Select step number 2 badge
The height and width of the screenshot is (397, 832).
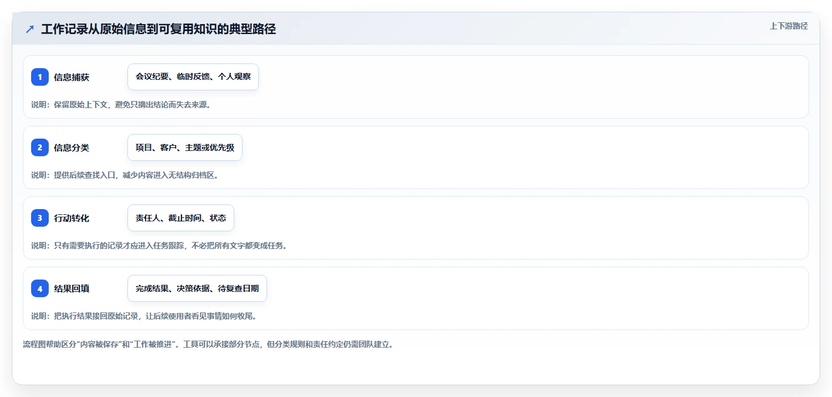pos(40,147)
